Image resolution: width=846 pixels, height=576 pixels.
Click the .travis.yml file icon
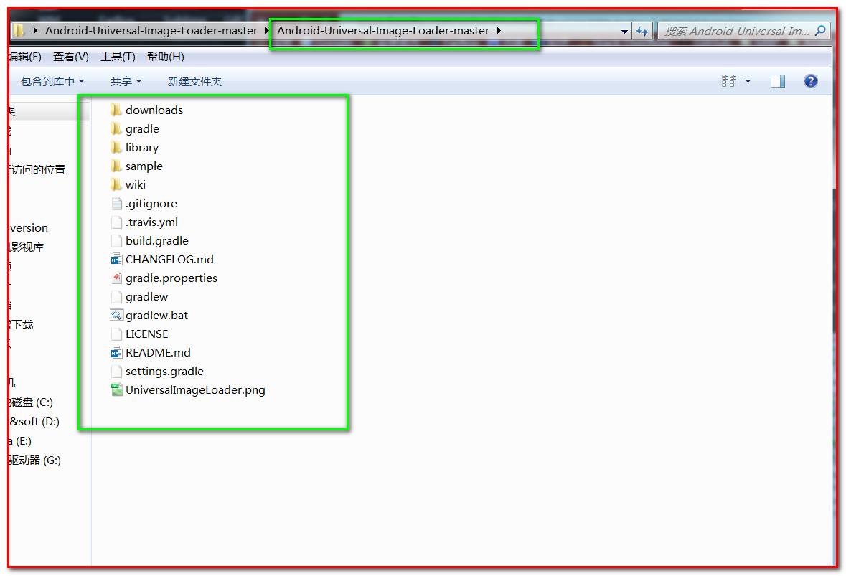click(116, 222)
